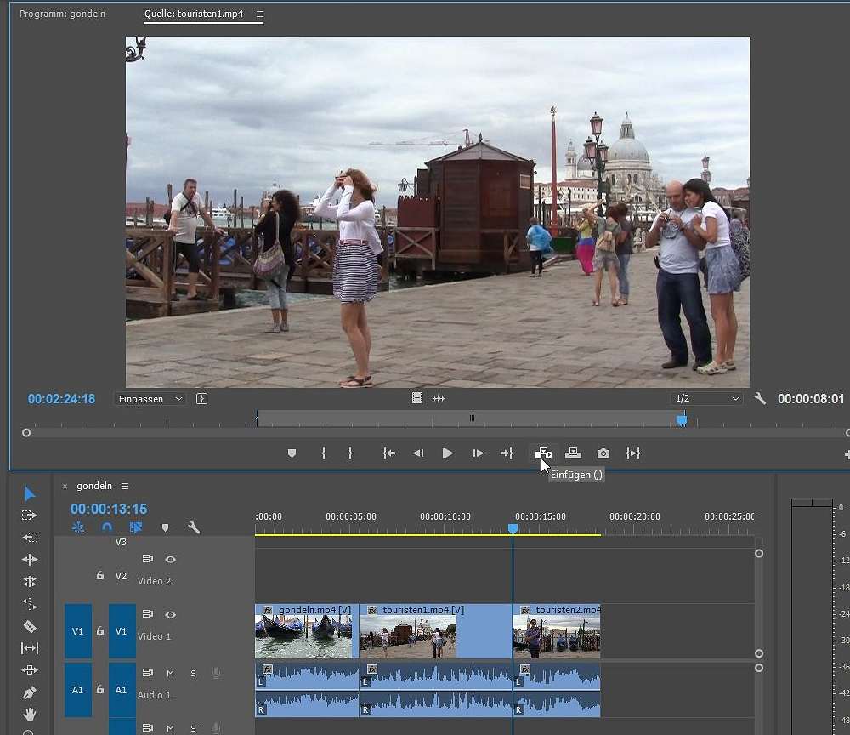Export a frame with the camera icon
The width and height of the screenshot is (850, 735).
point(603,453)
